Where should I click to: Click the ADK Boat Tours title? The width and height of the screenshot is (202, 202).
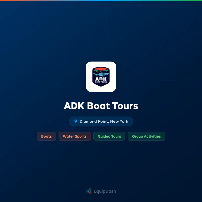tap(101, 106)
